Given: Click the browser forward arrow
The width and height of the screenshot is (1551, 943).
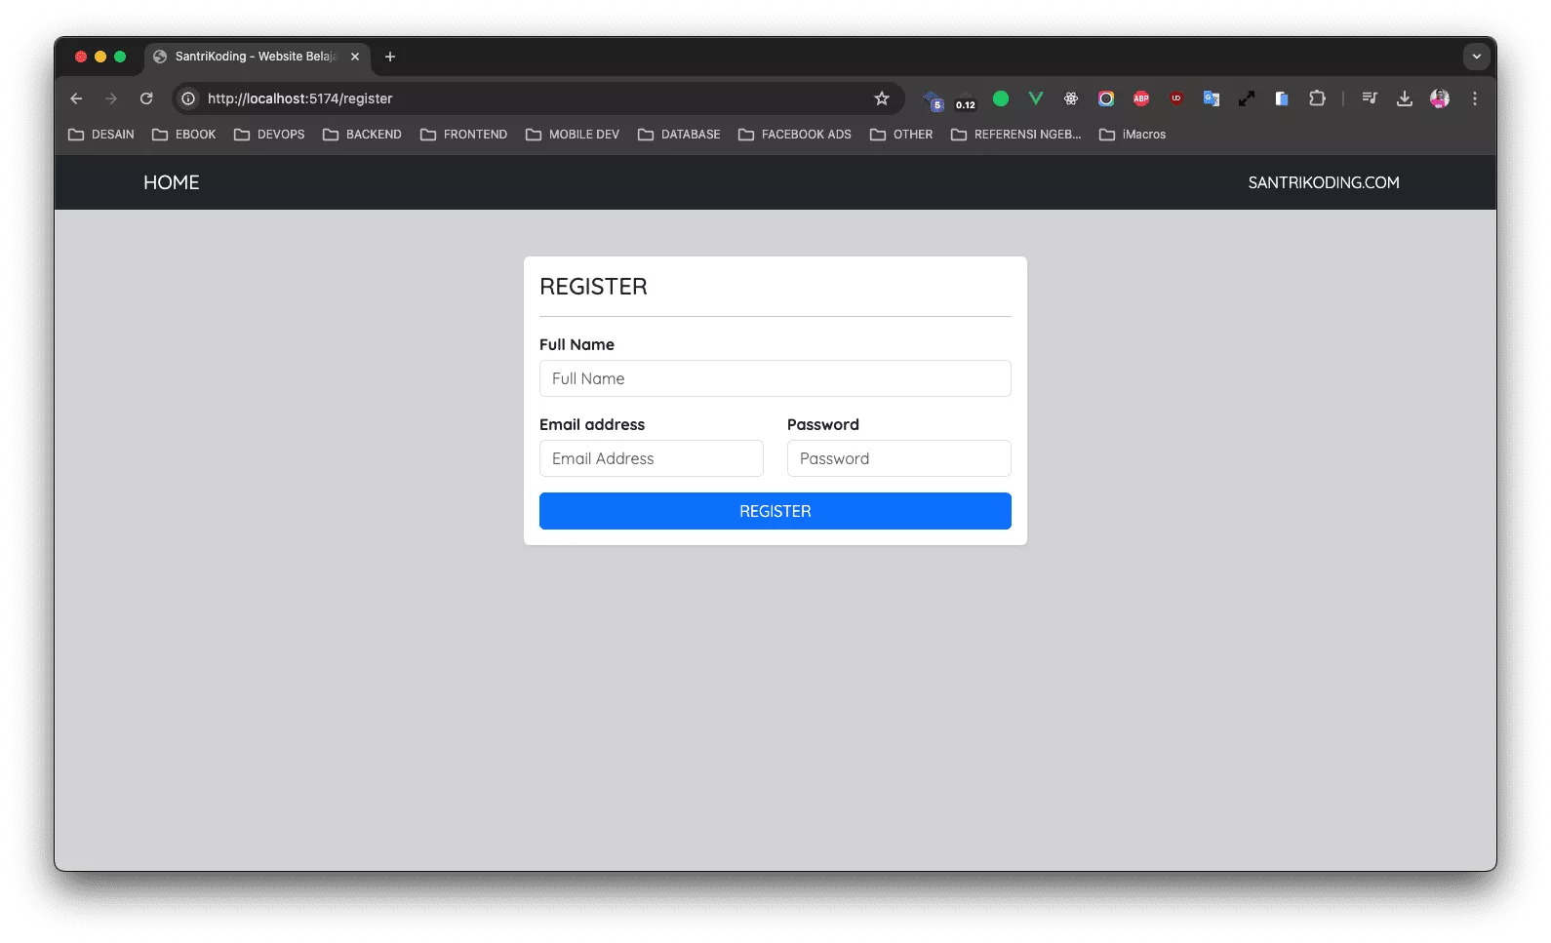Looking at the screenshot, I should (x=111, y=98).
